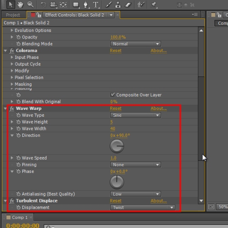The height and width of the screenshot is (228, 228).
Task: Toggle the Effect Controls panel lock icon
Action: click(39, 15)
